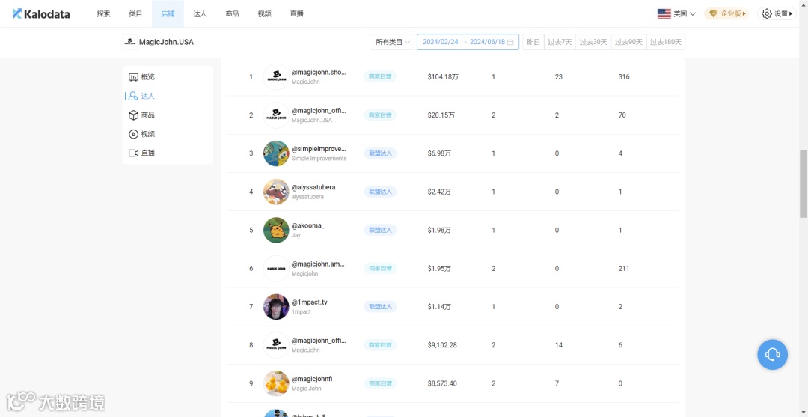Click avatar beside MagicJohn.USA creator name
Image resolution: width=808 pixels, height=417 pixels.
276,115
